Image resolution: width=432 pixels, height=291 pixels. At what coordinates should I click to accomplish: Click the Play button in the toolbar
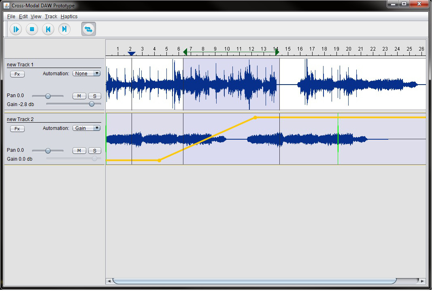tap(16, 29)
